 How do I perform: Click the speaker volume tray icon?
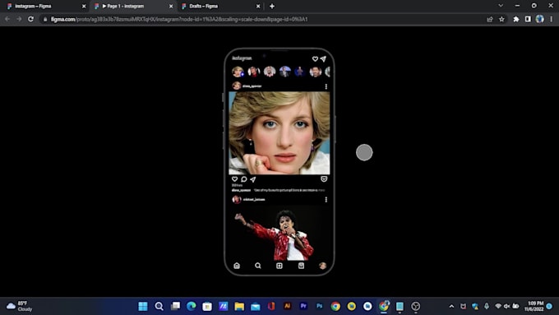[x=506, y=306]
